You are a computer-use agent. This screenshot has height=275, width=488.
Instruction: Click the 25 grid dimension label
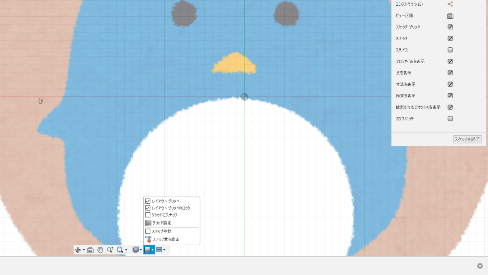point(41,101)
